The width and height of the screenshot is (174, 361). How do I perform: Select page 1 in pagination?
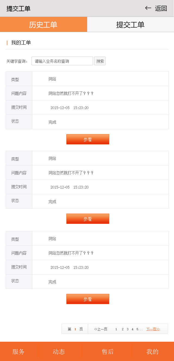click(116, 329)
